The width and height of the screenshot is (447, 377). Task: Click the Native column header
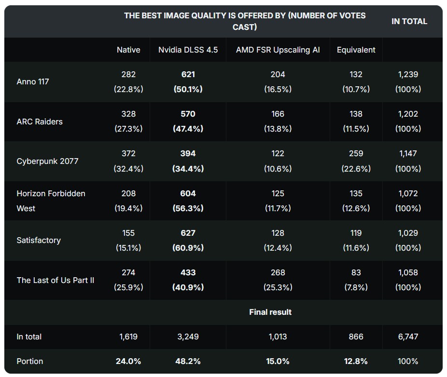(128, 50)
